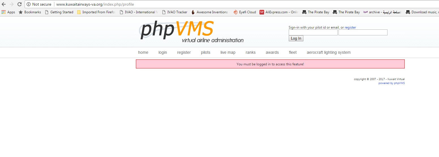Open the fleet page from navigation

coord(293,52)
